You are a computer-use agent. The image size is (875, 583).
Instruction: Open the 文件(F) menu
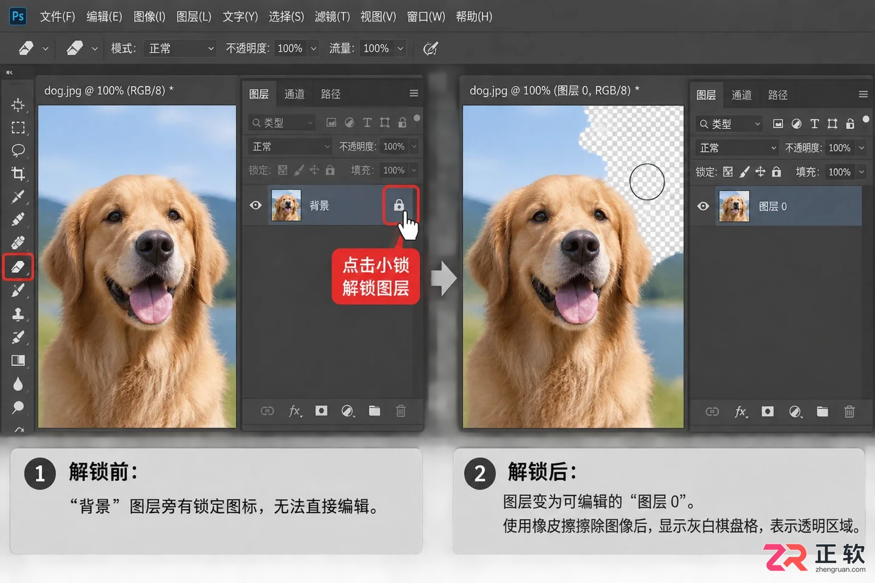(x=57, y=16)
